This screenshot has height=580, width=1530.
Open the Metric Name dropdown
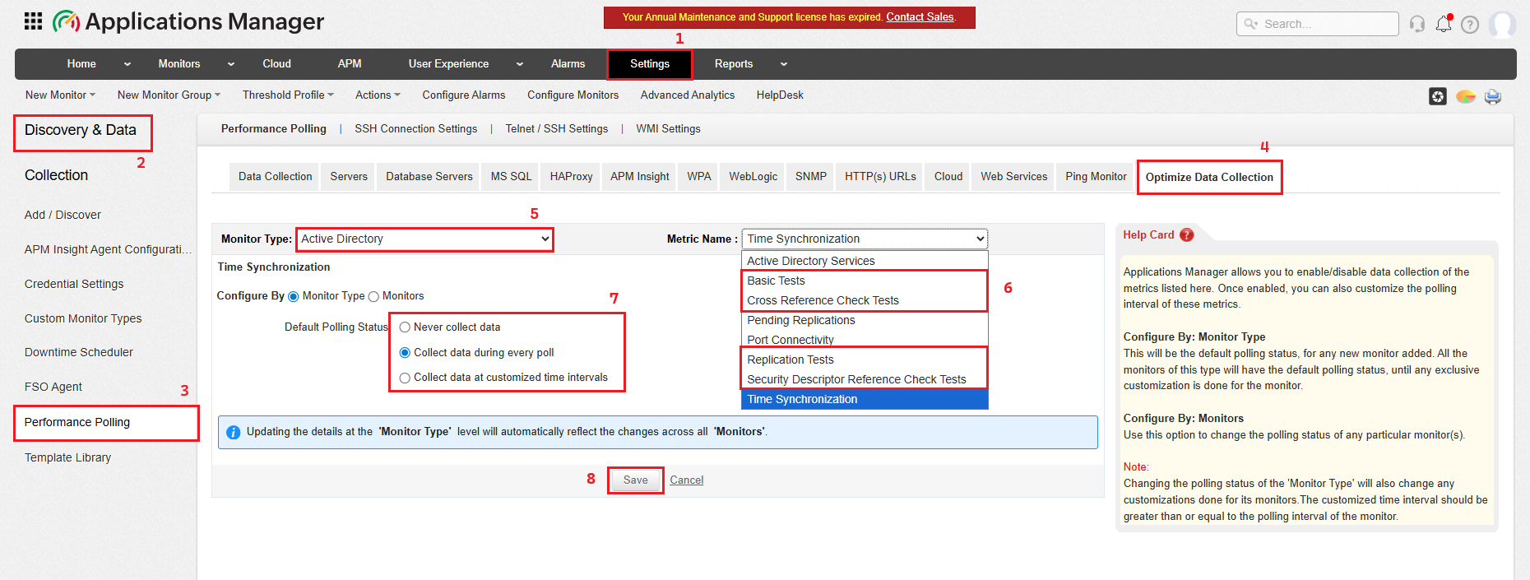[865, 239]
